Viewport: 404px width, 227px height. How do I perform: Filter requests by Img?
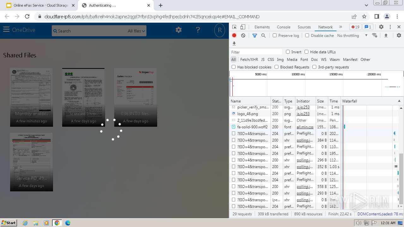(x=280, y=59)
